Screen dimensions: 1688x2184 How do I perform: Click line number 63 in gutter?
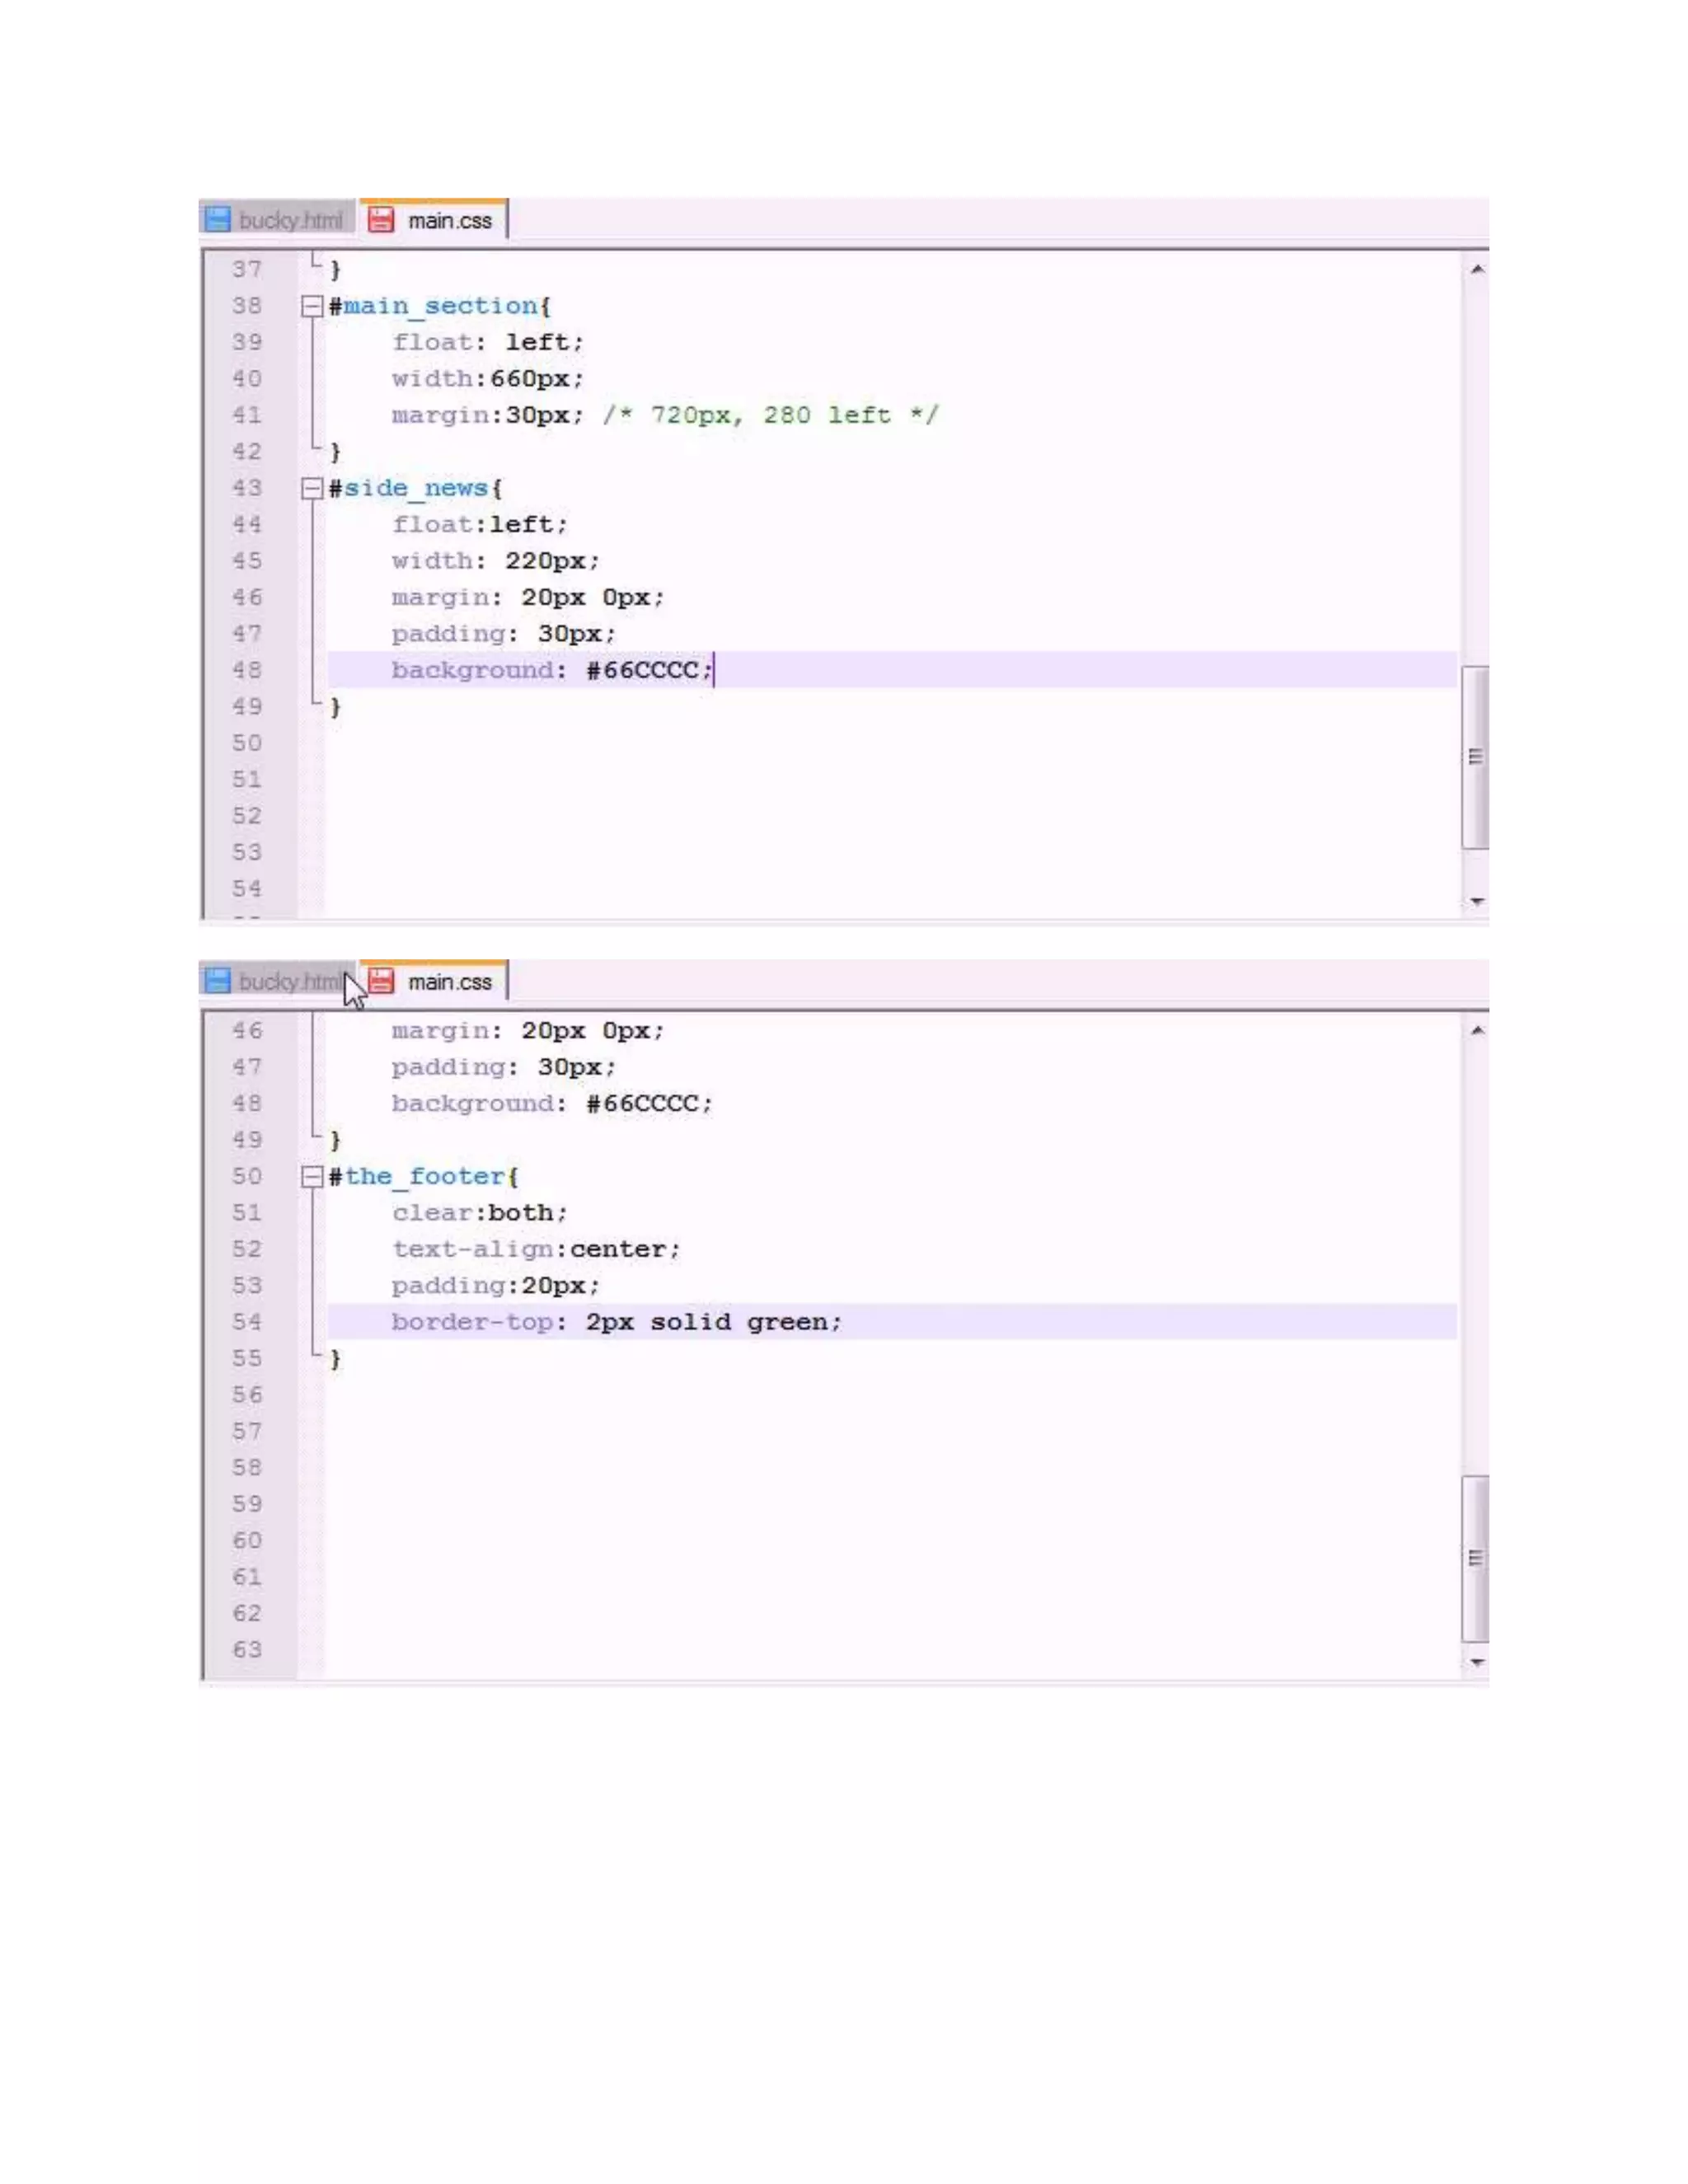(x=247, y=1650)
